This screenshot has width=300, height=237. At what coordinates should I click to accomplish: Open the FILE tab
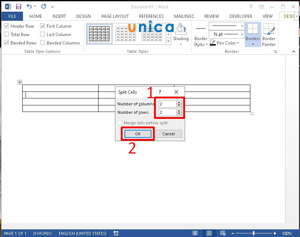point(12,16)
